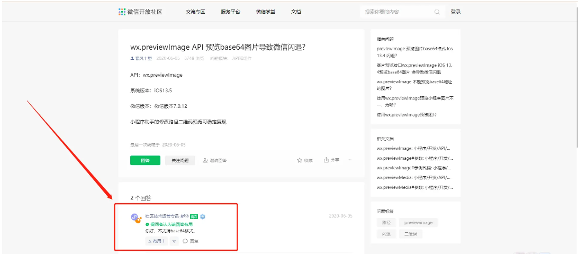Open the 交流专区 menu
Screen dimensions: 578x254
pos(195,12)
